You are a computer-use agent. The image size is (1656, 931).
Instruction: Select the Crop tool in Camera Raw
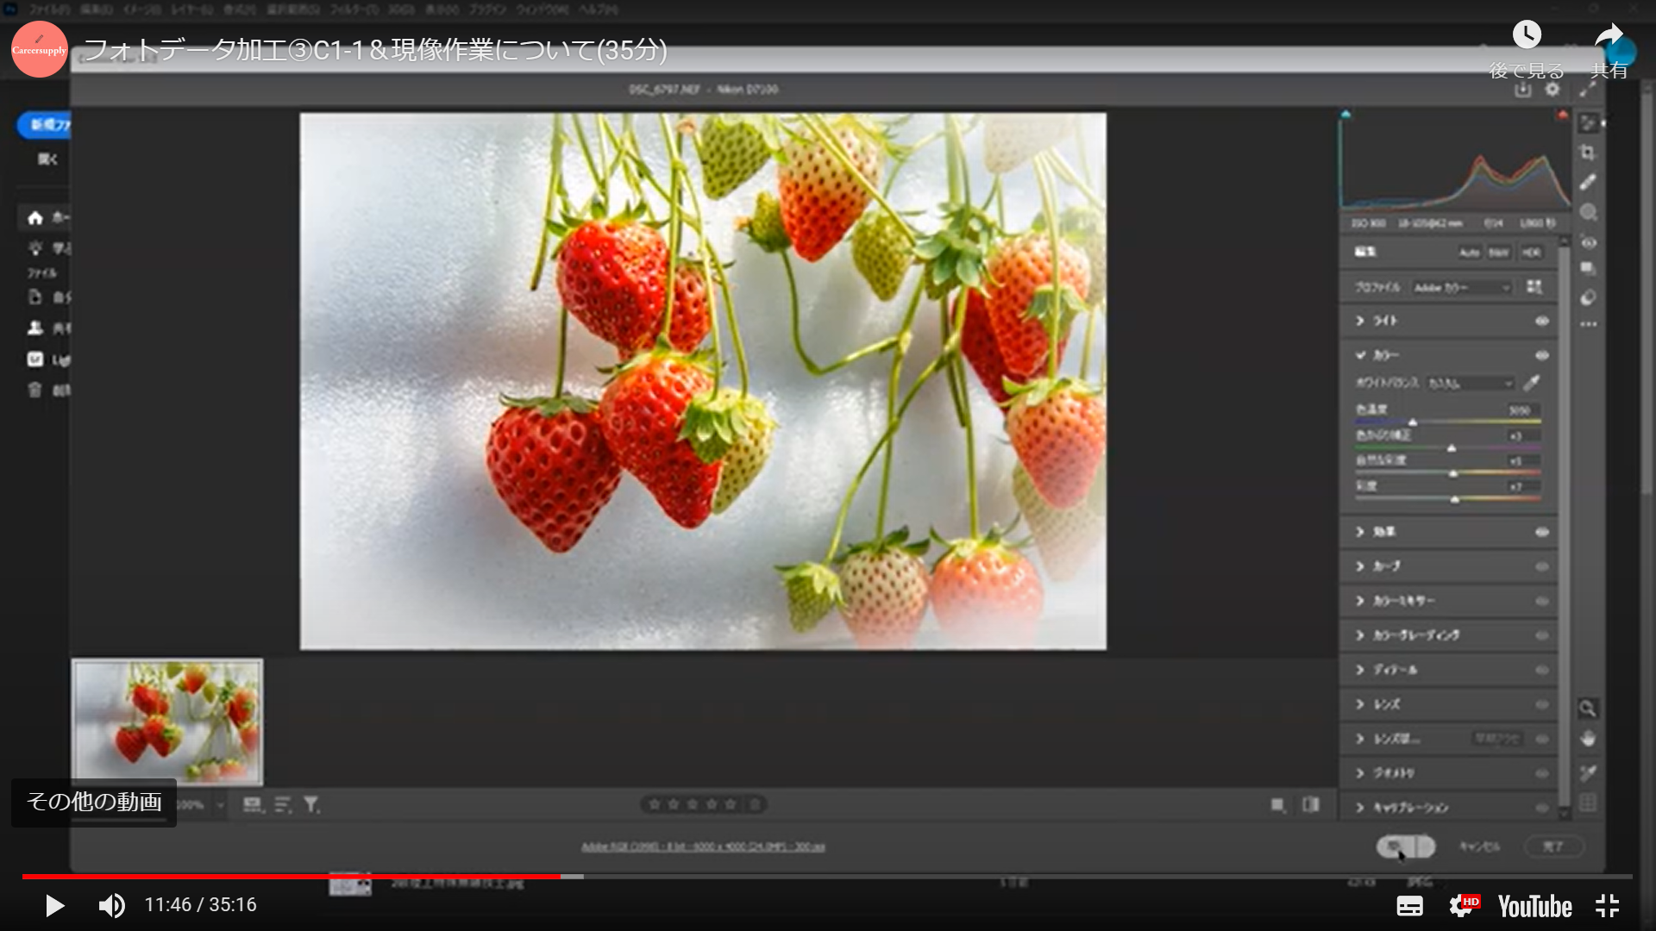[x=1588, y=153]
